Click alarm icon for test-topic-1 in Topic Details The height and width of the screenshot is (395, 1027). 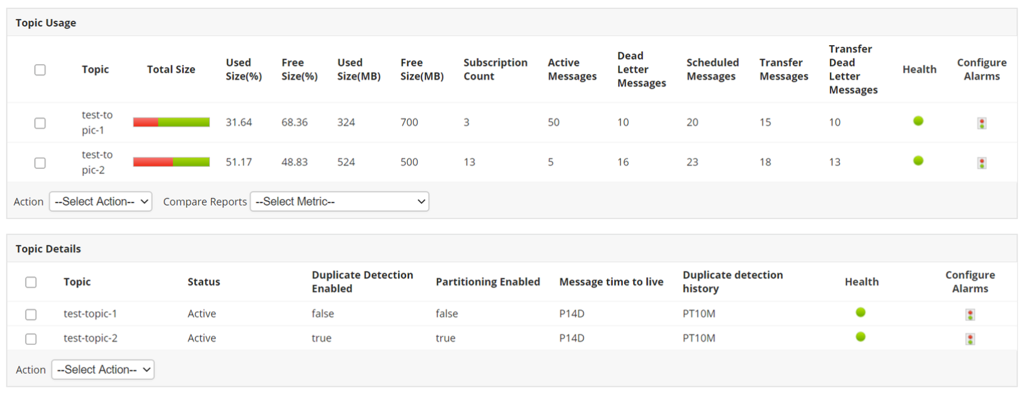(x=970, y=314)
